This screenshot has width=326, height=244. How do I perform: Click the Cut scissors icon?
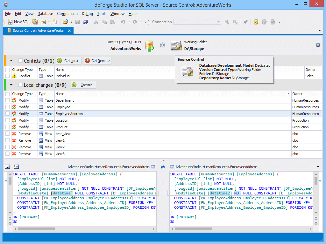[x=96, y=22]
